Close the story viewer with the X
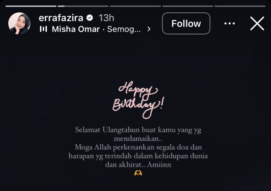The width and height of the screenshot is (271, 191). (257, 23)
